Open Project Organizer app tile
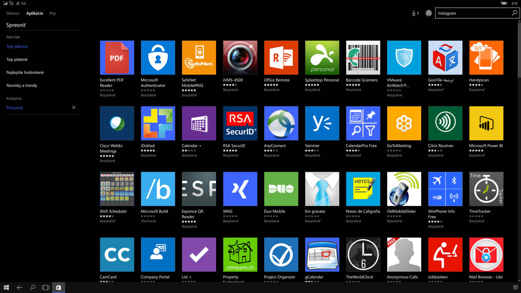This screenshot has height=293, width=521. coord(281,255)
